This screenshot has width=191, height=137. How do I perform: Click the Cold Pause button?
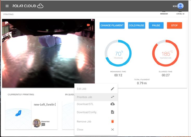[x=136, y=25]
